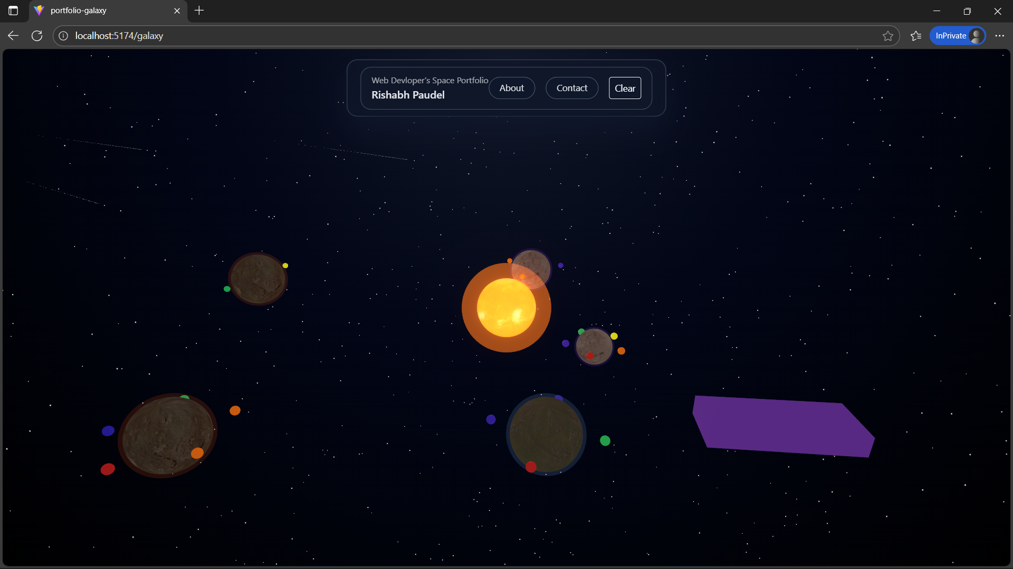Viewport: 1013px width, 569px height.
Task: Click the browser back arrow
Action: [13, 36]
